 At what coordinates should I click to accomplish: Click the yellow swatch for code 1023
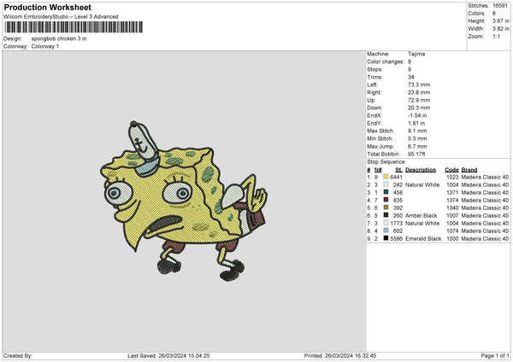point(386,177)
